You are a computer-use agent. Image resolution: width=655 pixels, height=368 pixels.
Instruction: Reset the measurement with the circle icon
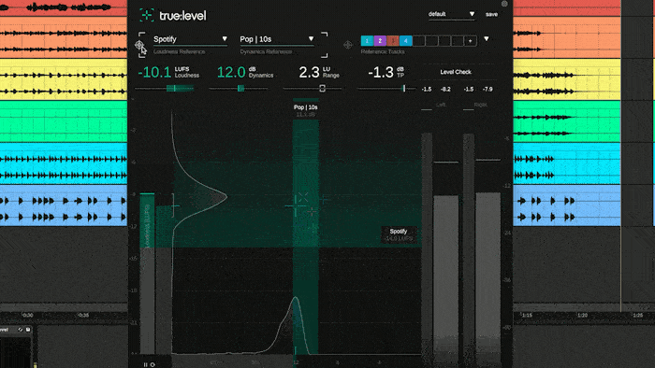[153, 364]
